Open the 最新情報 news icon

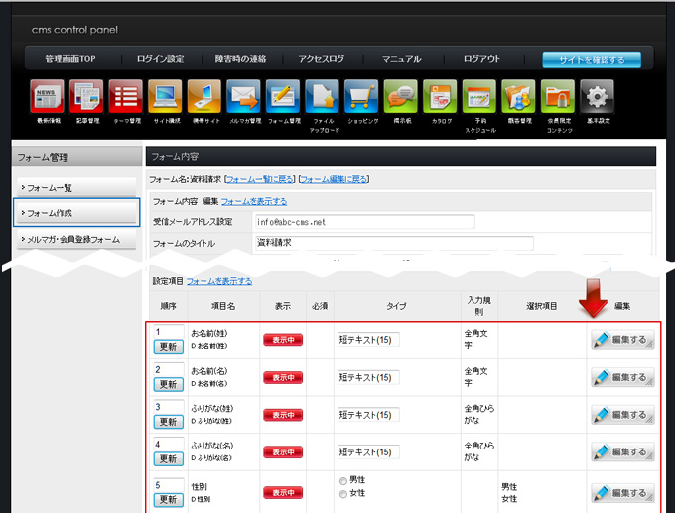point(48,97)
